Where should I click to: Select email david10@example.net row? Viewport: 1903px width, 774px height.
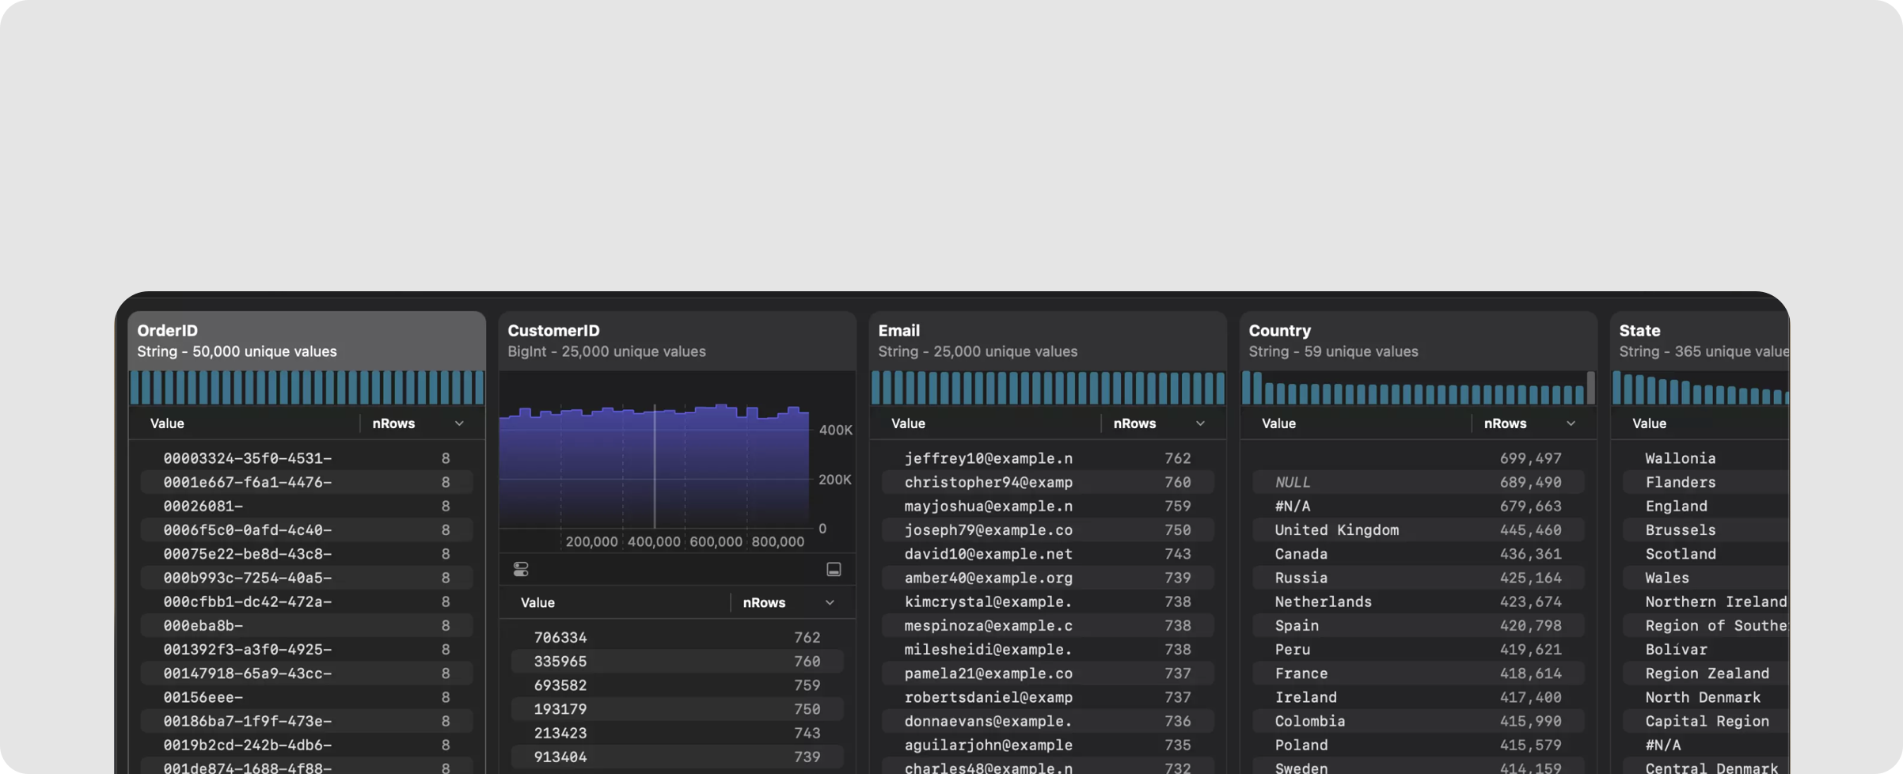click(x=1047, y=554)
